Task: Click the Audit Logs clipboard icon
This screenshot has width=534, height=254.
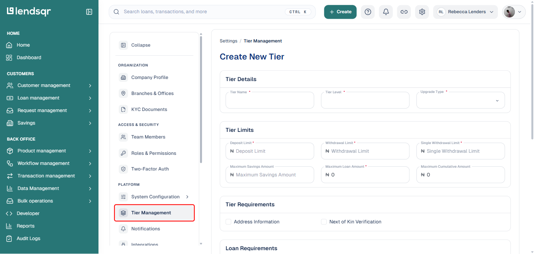Action: [x=9, y=239]
